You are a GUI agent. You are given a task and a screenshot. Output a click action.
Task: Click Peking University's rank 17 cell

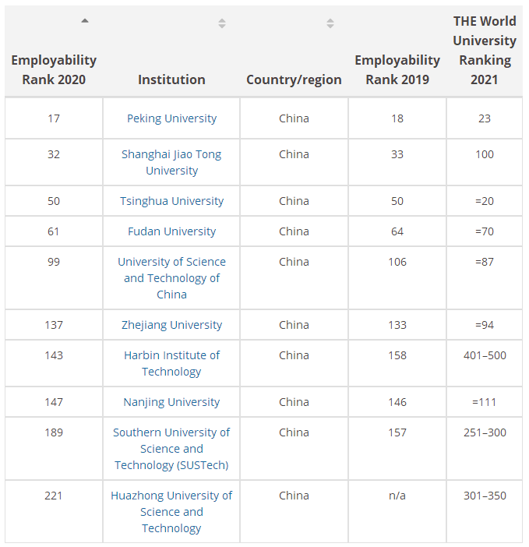pos(54,118)
